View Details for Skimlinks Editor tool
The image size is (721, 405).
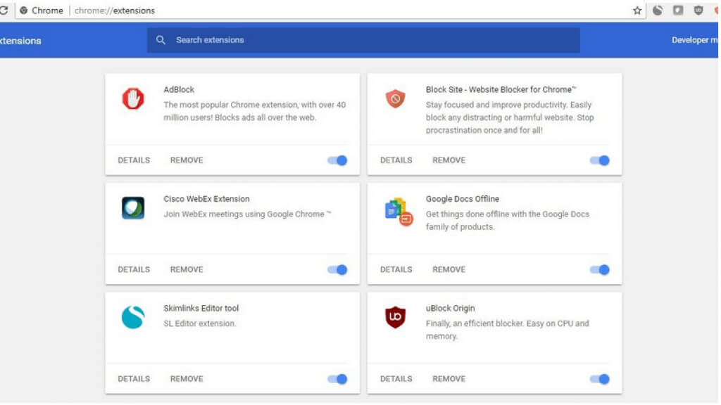[134, 379]
